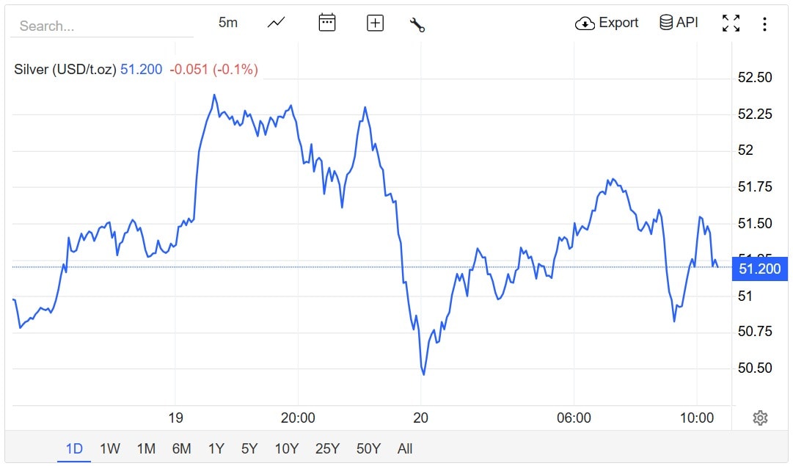This screenshot has width=793, height=466.
Task: Click the Export cloud download button
Action: (x=607, y=23)
